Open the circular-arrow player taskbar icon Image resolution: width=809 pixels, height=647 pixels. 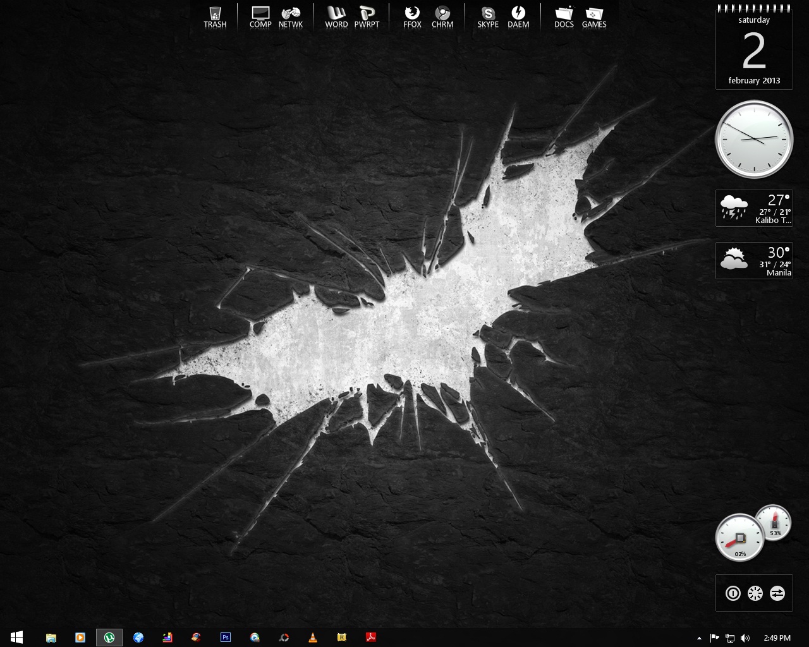pyautogui.click(x=255, y=638)
